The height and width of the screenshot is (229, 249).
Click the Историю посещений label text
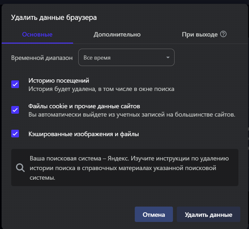(x=59, y=81)
